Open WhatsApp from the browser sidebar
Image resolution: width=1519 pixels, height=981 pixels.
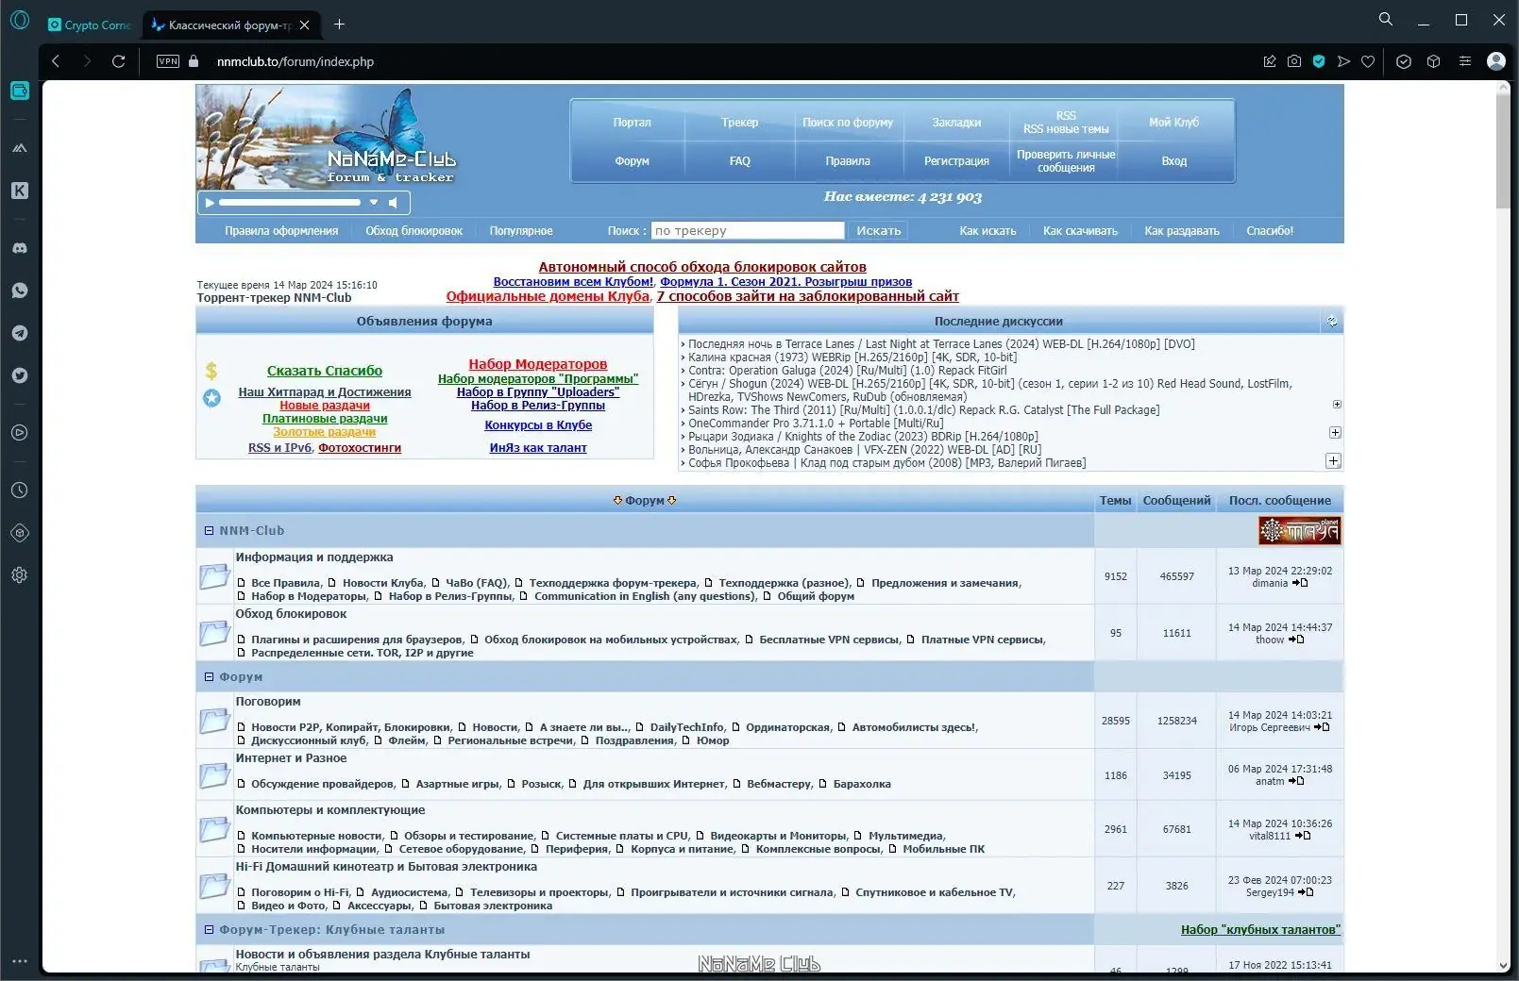tap(19, 290)
